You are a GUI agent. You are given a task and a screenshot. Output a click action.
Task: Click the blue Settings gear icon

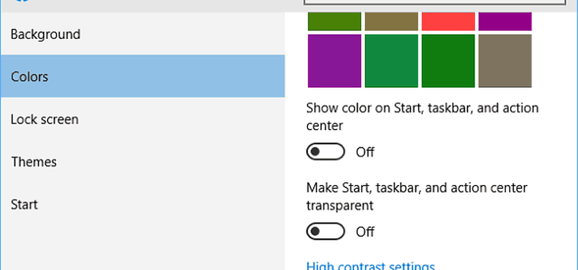(x=23, y=2)
